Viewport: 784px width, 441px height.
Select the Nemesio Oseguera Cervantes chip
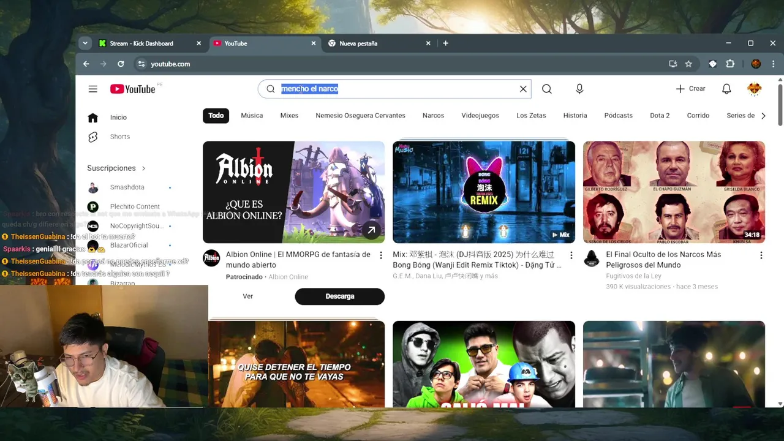pos(360,116)
